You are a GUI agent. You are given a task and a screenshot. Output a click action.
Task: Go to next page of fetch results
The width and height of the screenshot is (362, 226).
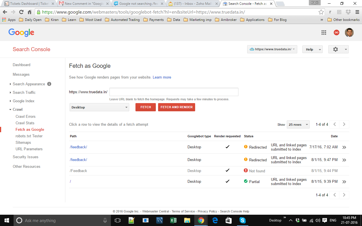(344, 124)
